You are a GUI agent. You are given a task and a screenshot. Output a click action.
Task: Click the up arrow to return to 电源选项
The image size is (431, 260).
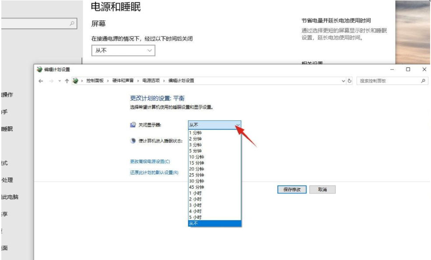coord(68,81)
